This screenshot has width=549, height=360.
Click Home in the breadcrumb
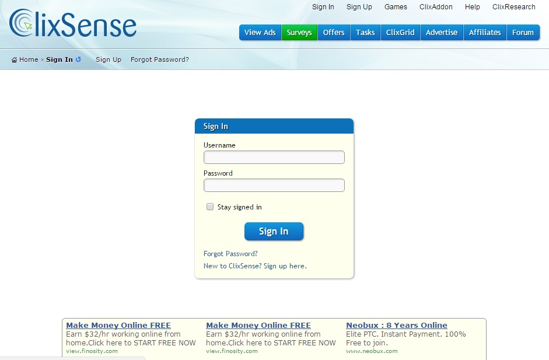click(29, 60)
